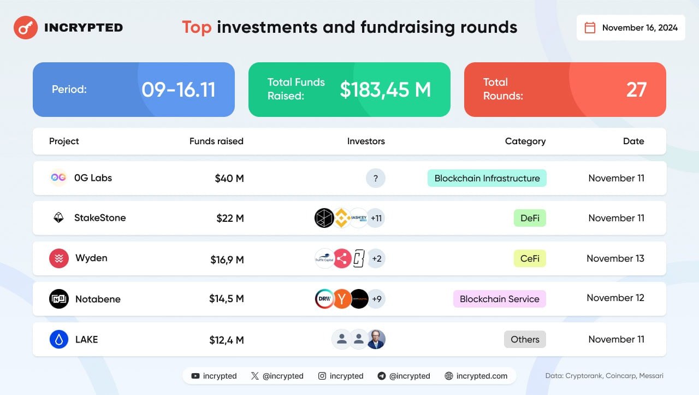Click the investor portrait photo in LAKE row
Screen dimensions: 699x395
coord(376,339)
